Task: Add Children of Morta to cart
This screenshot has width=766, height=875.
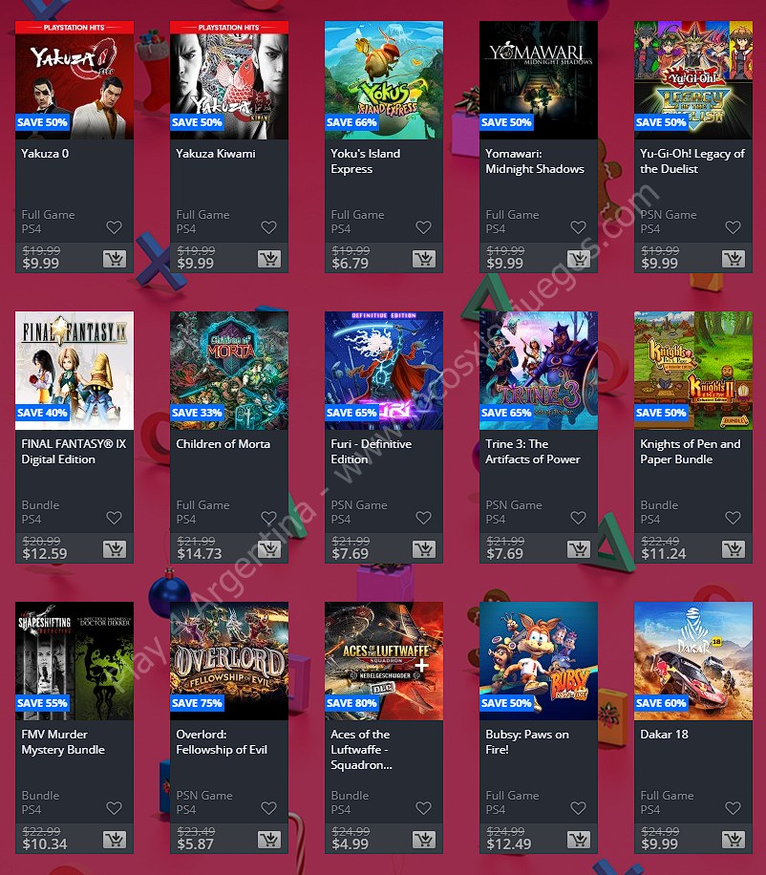Action: click(269, 549)
